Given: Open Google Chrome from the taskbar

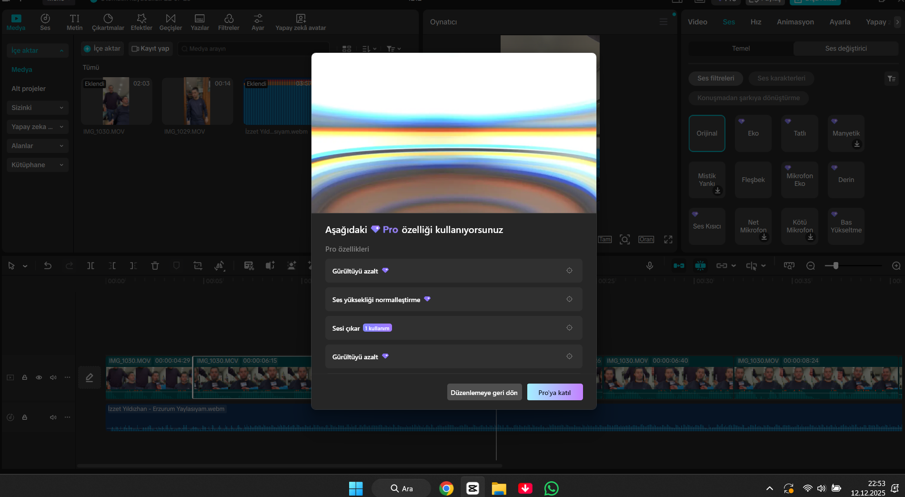Looking at the screenshot, I should point(446,488).
